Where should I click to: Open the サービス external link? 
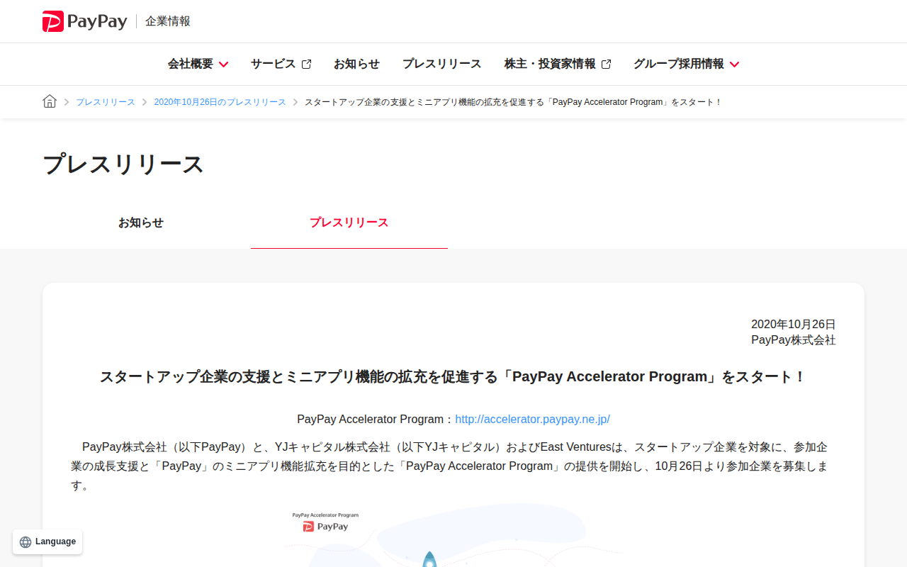[x=281, y=64]
